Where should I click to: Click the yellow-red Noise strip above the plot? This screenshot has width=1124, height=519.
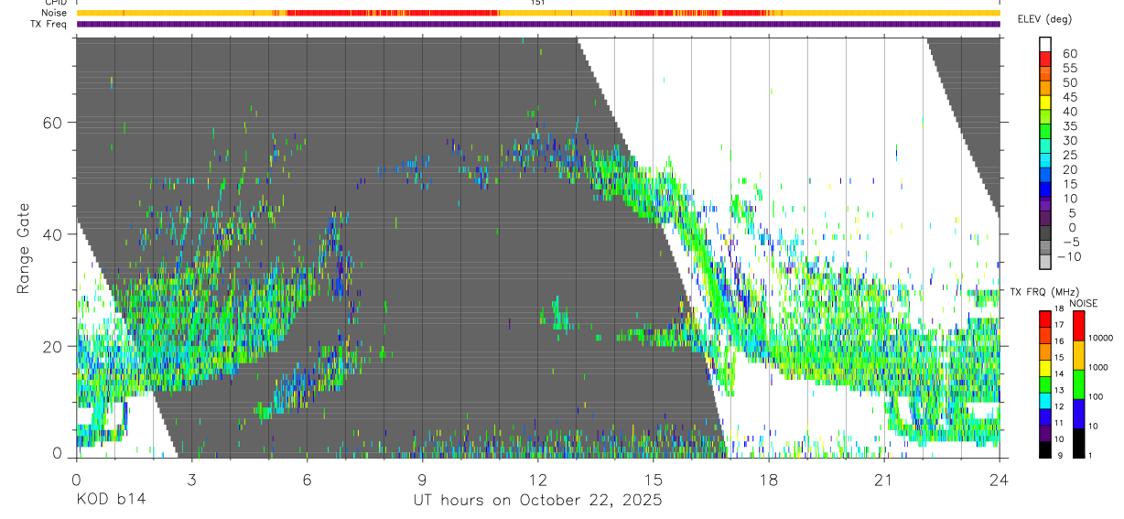538,13
